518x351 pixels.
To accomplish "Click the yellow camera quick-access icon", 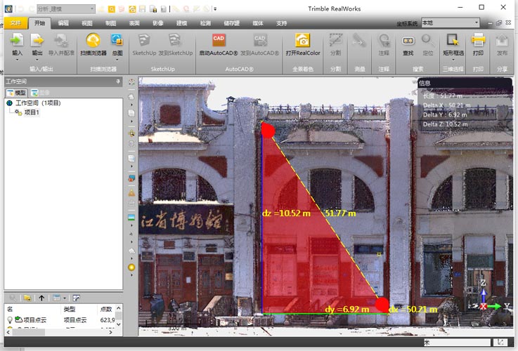I will (x=132, y=9).
